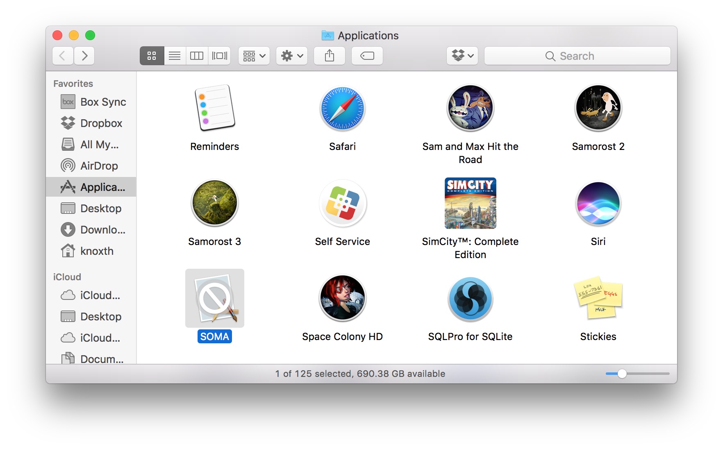This screenshot has height=449, width=723.
Task: Click the Favorites sidebar heading
Action: (x=73, y=84)
